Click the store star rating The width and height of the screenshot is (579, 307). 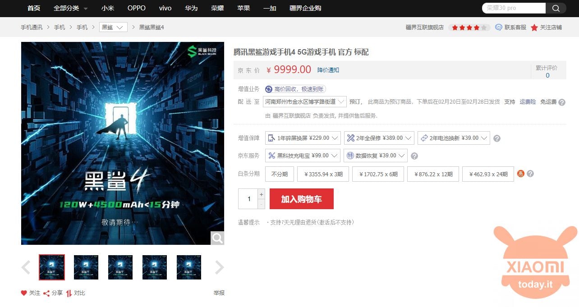469,27
